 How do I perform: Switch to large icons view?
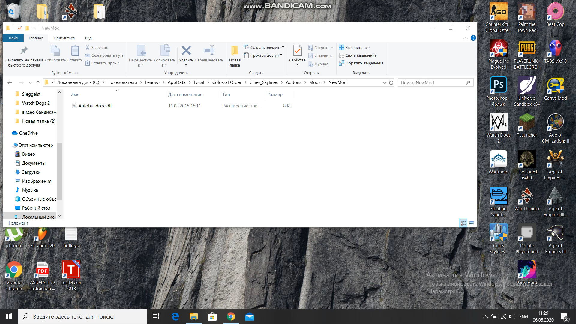click(472, 223)
